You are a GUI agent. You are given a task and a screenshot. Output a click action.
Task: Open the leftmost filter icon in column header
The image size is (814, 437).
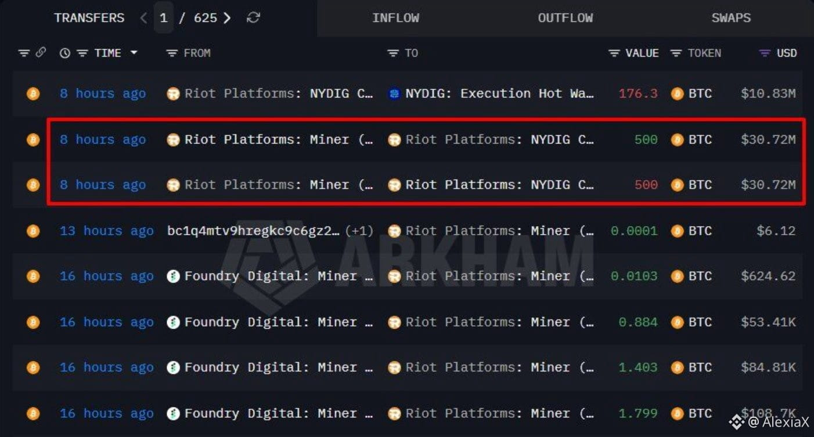pyautogui.click(x=24, y=53)
